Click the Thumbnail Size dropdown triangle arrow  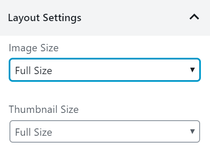192,131
